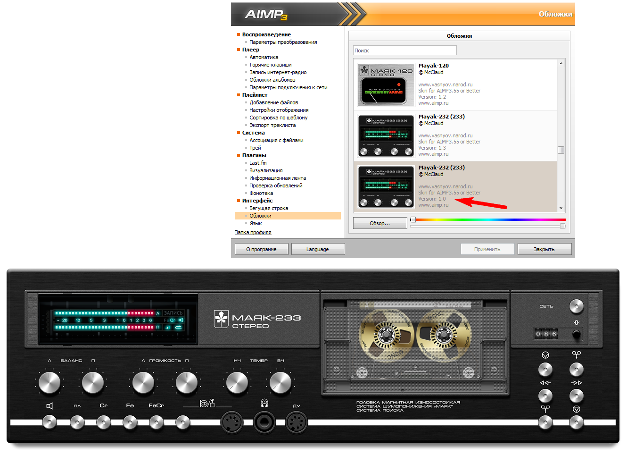Push the ПЛ button on the deck
The image size is (627, 455).
point(77,422)
